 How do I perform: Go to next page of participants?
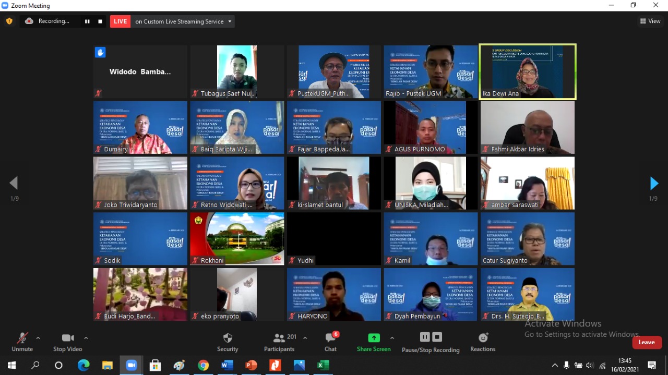[654, 184]
